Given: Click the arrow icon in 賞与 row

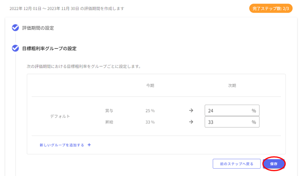Looking at the screenshot, I should pos(191,111).
